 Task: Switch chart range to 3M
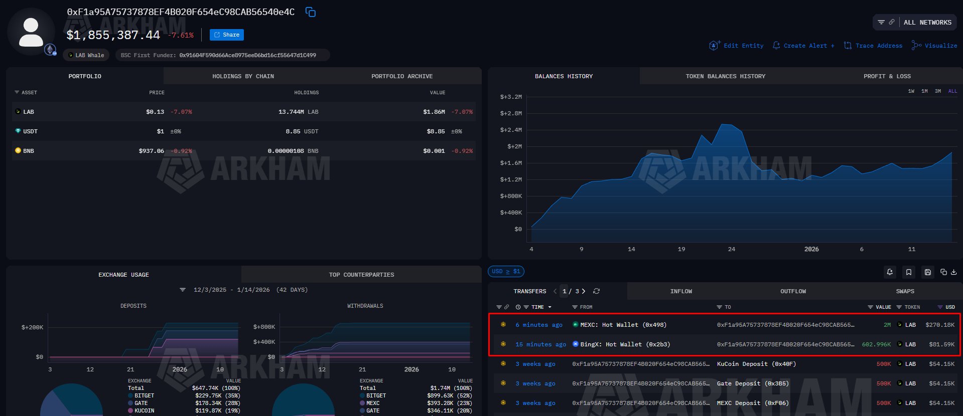(x=938, y=91)
